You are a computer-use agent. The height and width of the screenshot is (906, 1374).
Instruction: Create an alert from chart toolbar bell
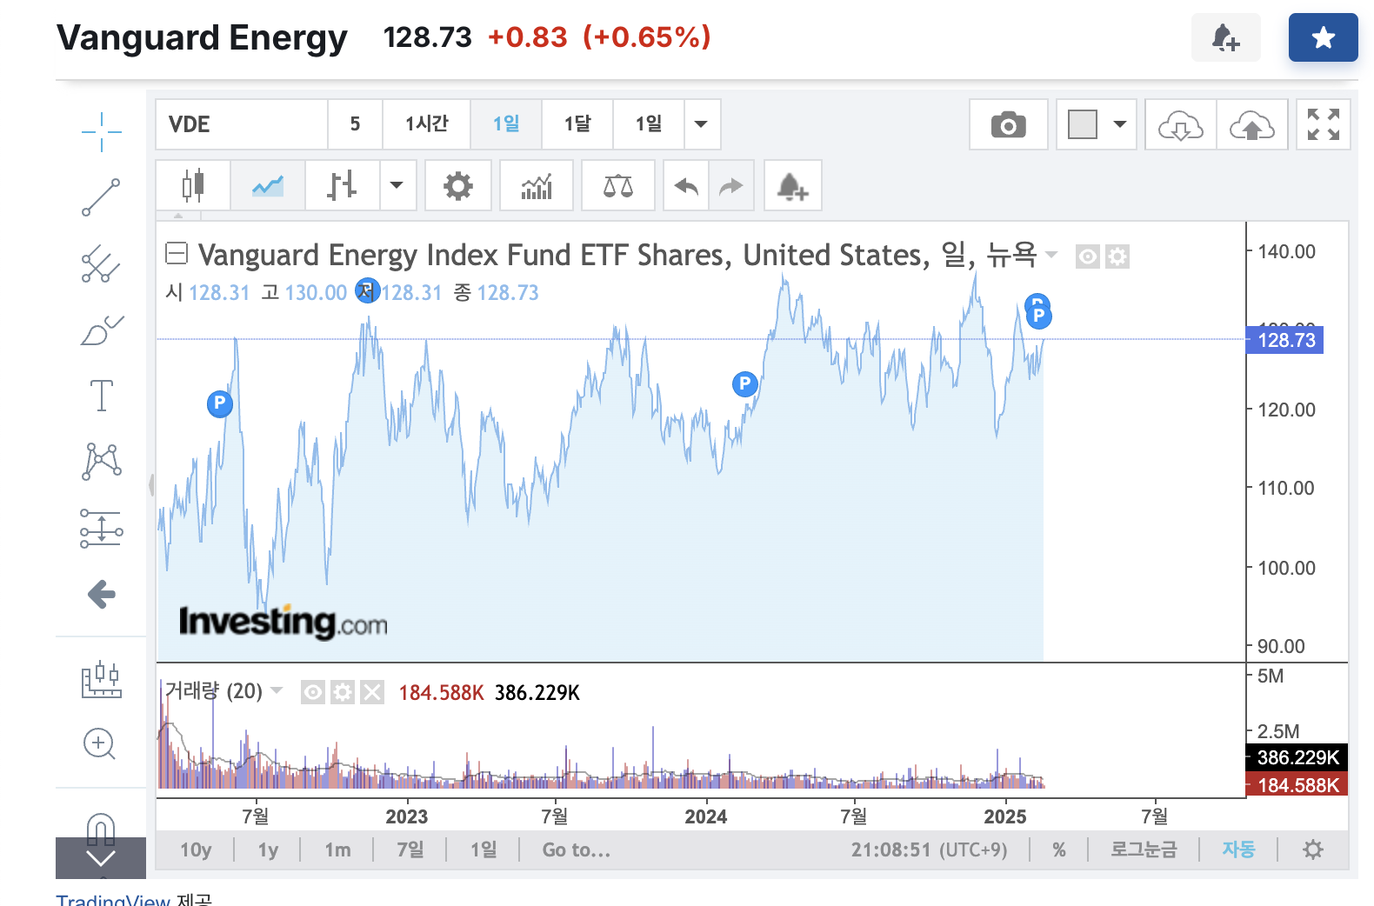click(x=792, y=185)
